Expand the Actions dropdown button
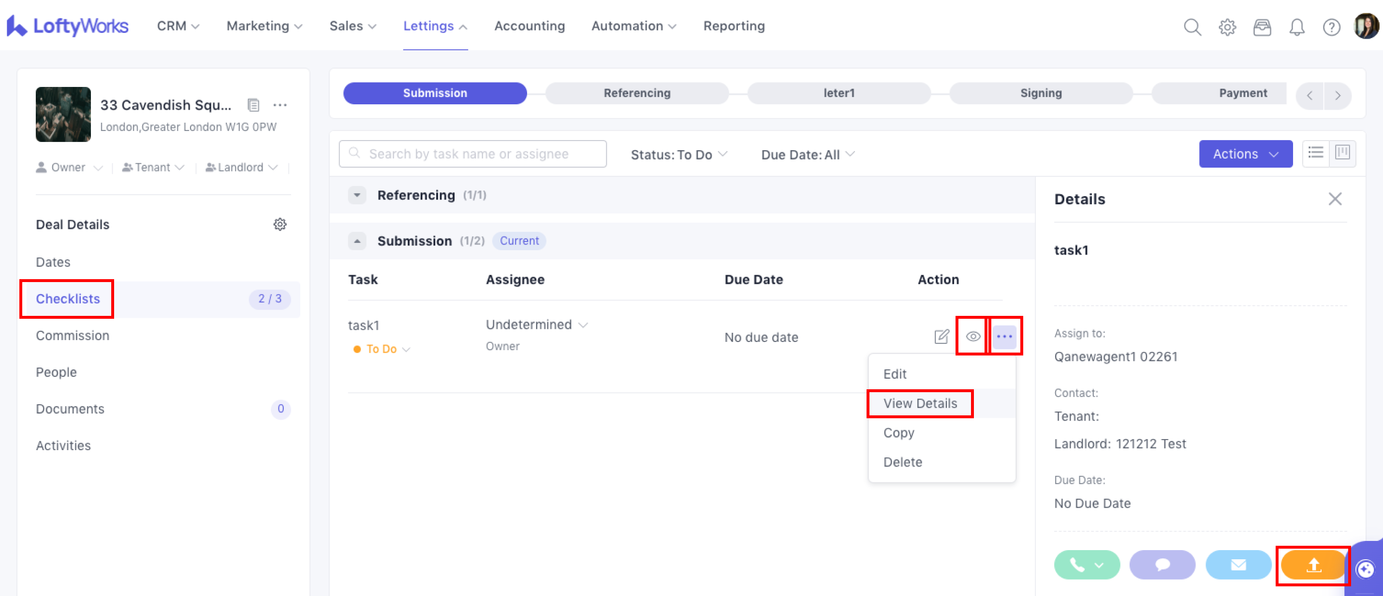 click(1245, 154)
